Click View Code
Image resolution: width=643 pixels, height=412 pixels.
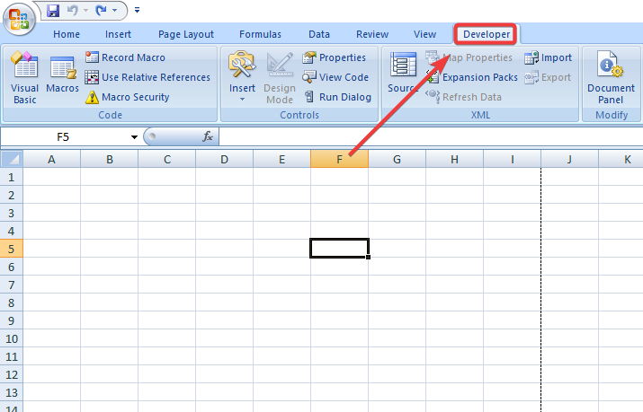[x=335, y=77]
